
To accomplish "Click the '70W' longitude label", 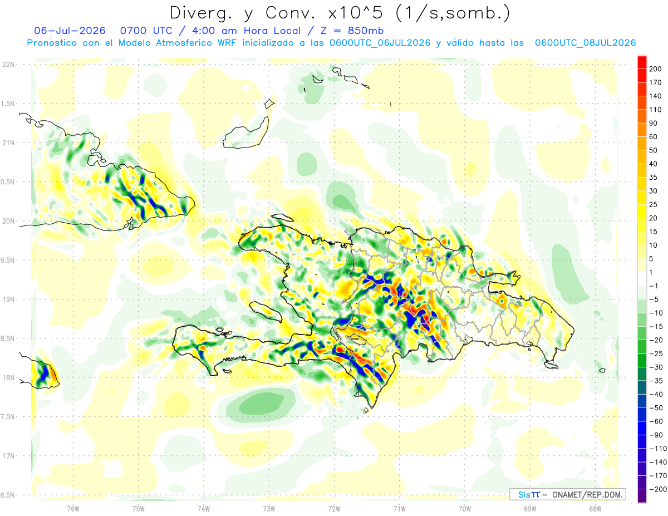I will (x=465, y=509).
